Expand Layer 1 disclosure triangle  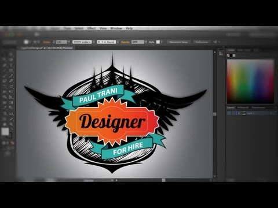point(239,113)
